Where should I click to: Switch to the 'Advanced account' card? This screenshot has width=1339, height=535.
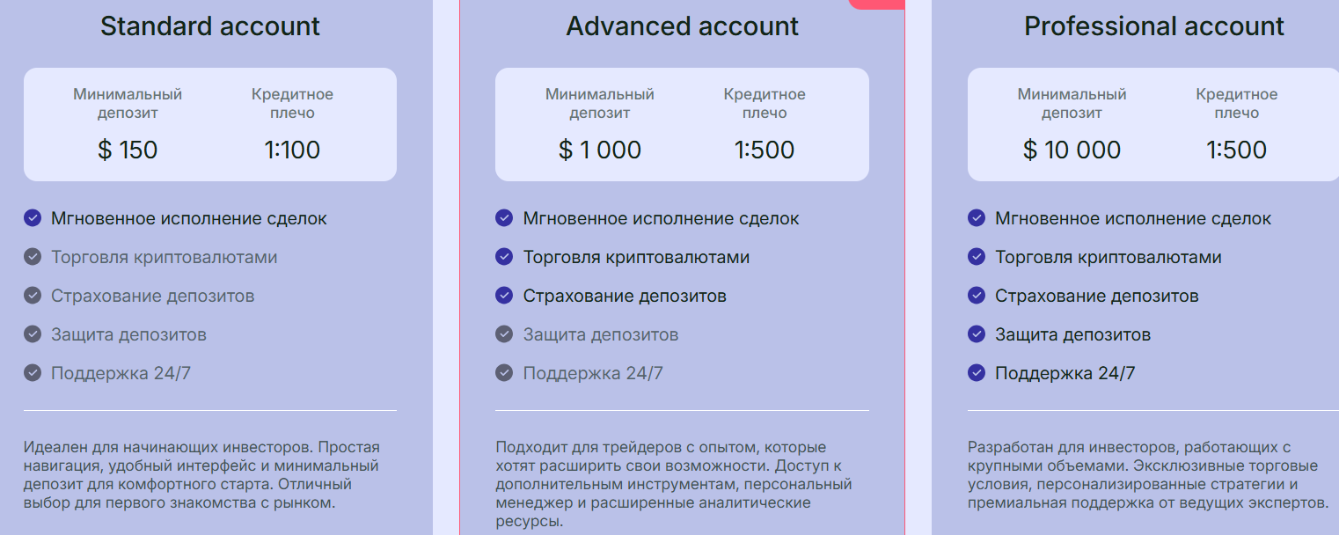click(x=682, y=26)
